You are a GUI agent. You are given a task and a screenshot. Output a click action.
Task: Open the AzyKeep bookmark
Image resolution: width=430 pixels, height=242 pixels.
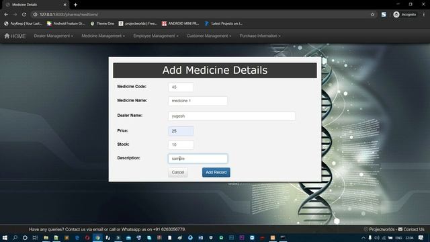point(23,24)
